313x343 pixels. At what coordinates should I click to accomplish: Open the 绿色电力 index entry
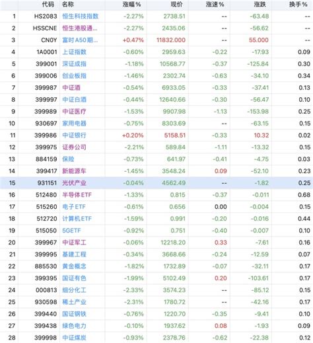pyautogui.click(x=74, y=326)
